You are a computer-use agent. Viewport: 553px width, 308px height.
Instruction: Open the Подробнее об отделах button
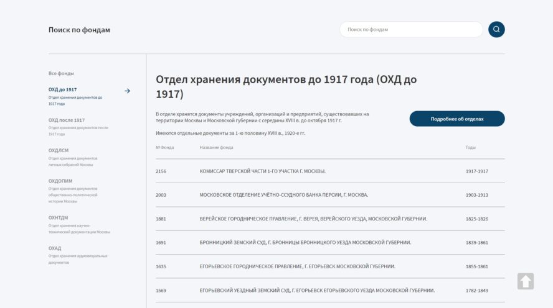(x=456, y=119)
